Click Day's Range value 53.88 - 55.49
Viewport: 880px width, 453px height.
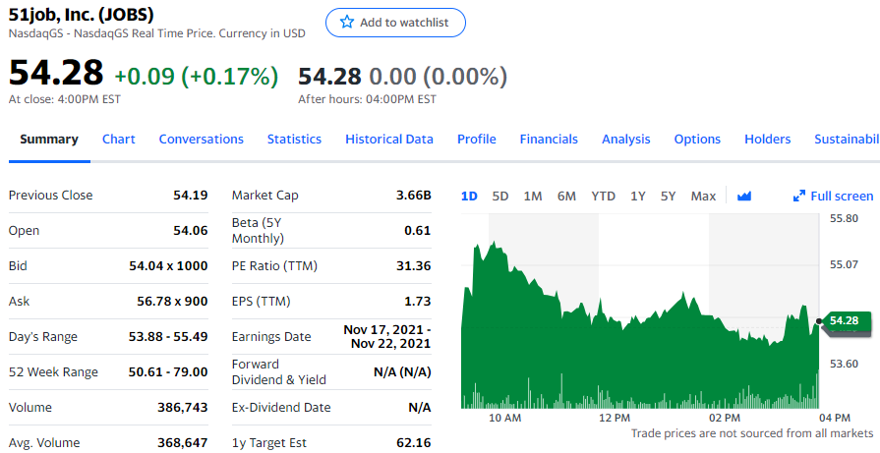168,336
